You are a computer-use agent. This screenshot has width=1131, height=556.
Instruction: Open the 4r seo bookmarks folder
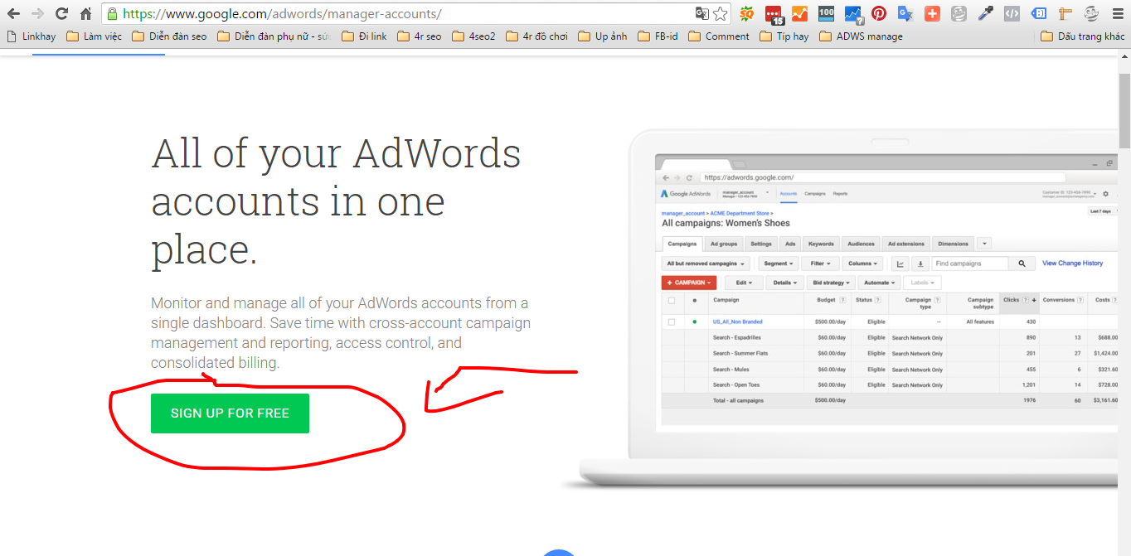[x=420, y=36]
